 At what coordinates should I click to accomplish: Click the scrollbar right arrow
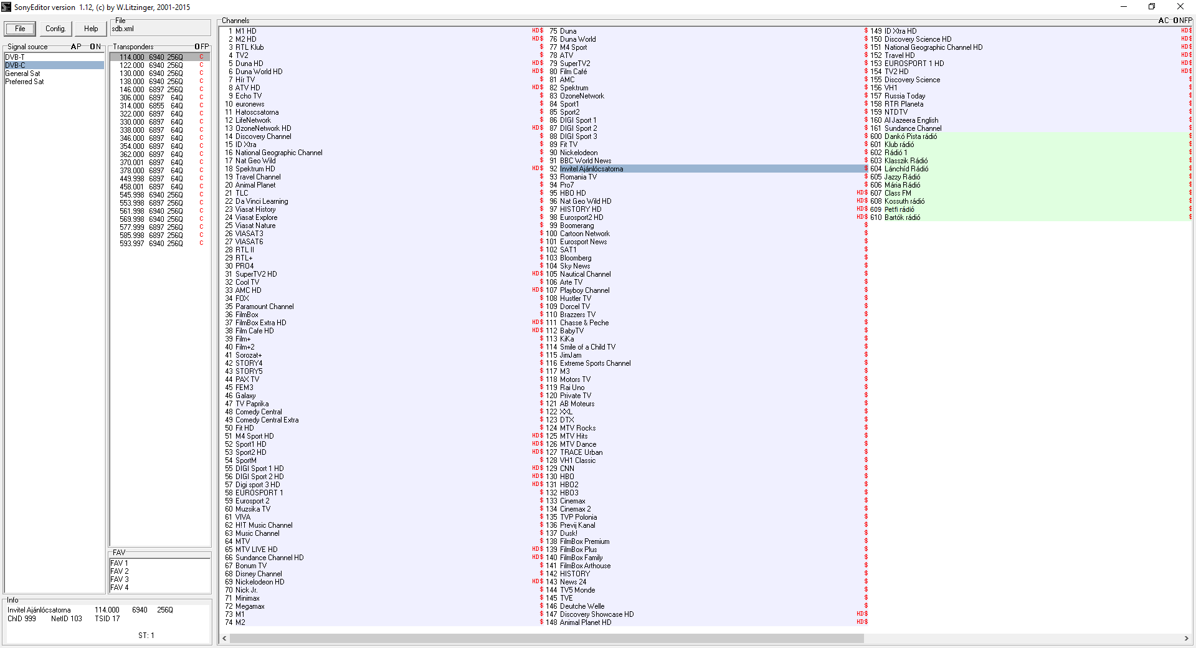point(1186,639)
